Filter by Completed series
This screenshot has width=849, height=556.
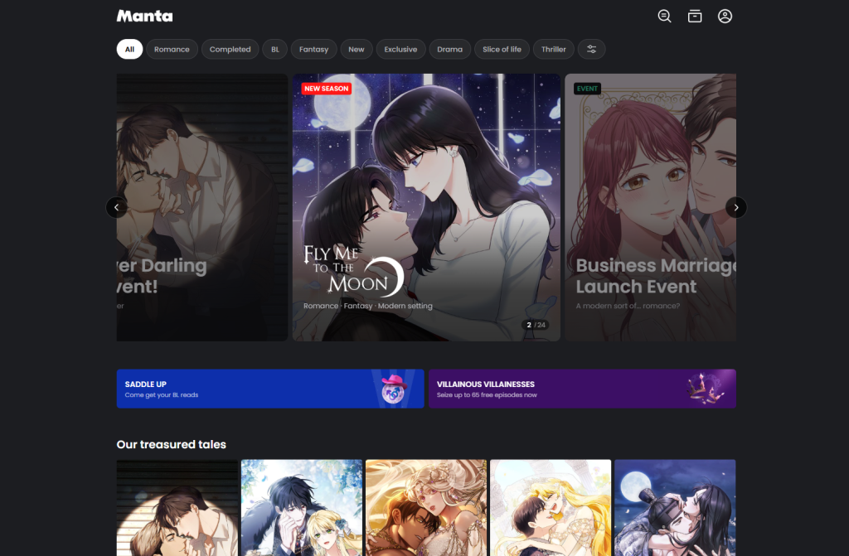tap(230, 50)
